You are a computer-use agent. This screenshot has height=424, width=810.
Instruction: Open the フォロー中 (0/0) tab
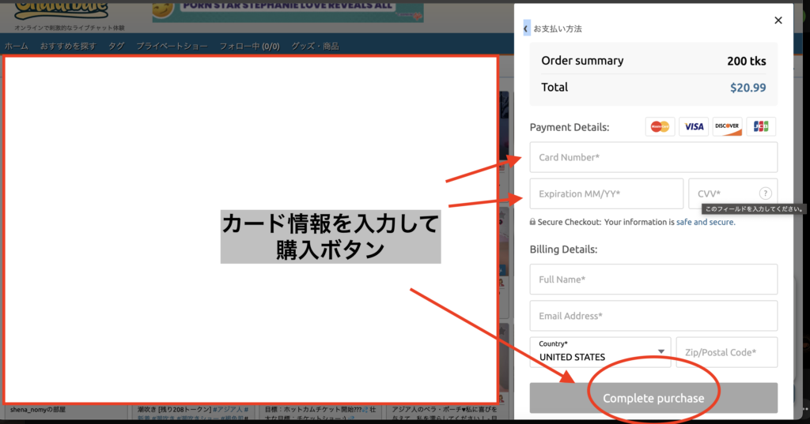pos(249,46)
